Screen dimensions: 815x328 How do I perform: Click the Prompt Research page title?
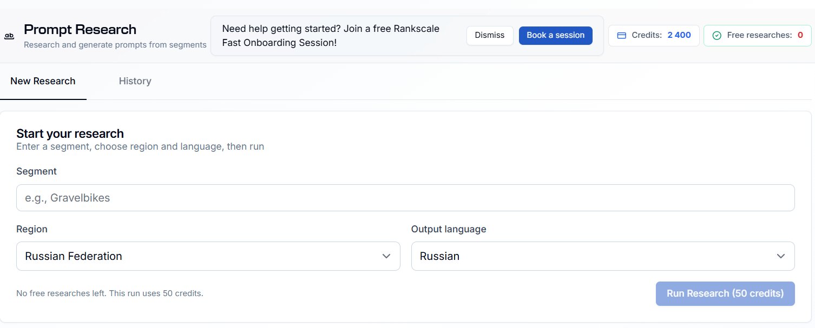tap(80, 29)
